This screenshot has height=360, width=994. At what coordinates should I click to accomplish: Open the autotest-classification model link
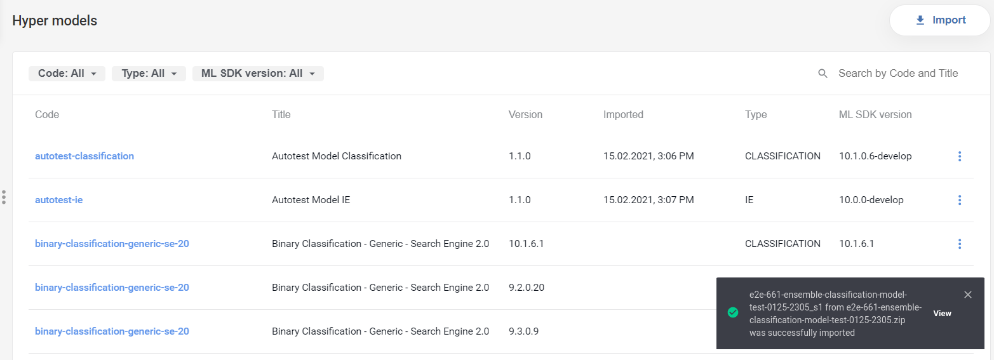pos(84,156)
